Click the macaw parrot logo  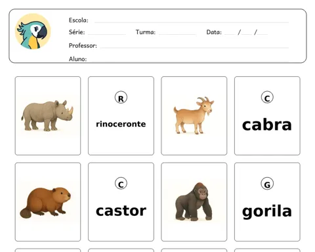click(33, 31)
